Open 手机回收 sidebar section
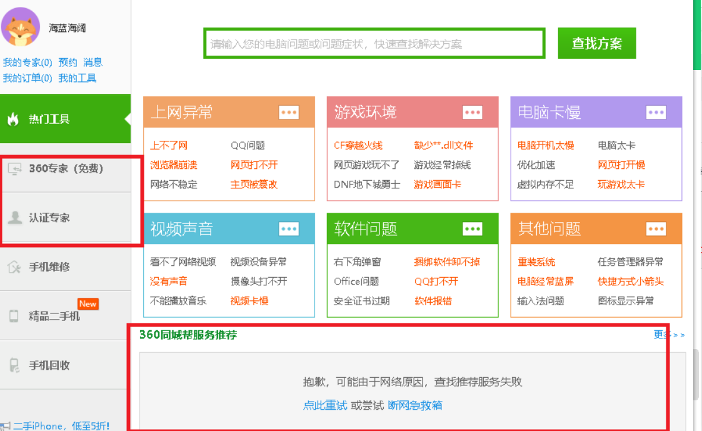The height and width of the screenshot is (431, 702). coord(66,365)
